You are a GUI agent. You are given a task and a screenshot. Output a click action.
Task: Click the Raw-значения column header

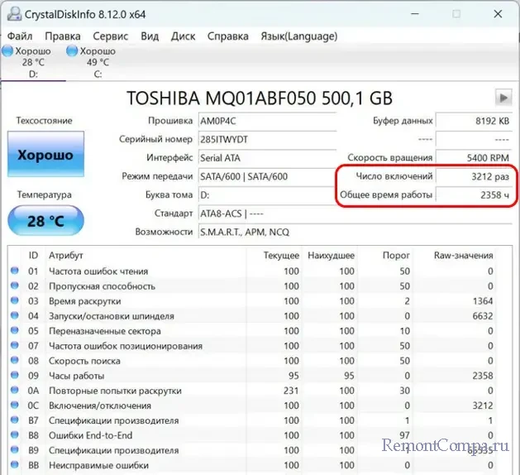(463, 256)
